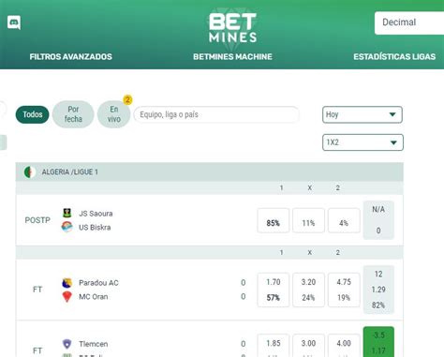Focus the Equipo, liga o país search field

click(216, 114)
